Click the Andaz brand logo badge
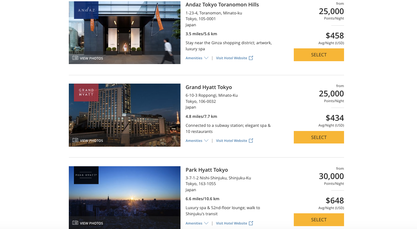The image size is (417, 229). tap(86, 10)
